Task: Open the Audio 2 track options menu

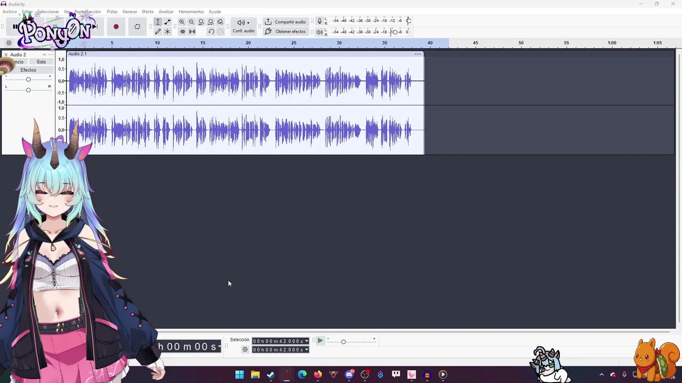Action: [51, 55]
